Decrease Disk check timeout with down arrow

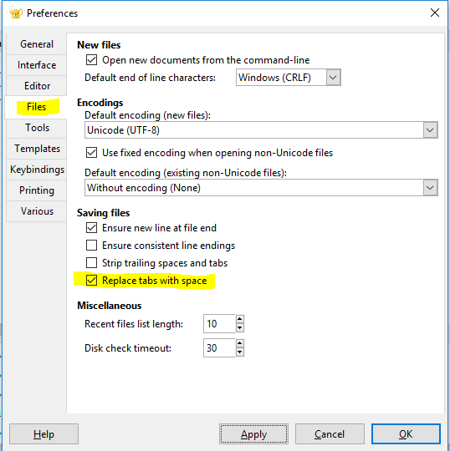tap(240, 352)
